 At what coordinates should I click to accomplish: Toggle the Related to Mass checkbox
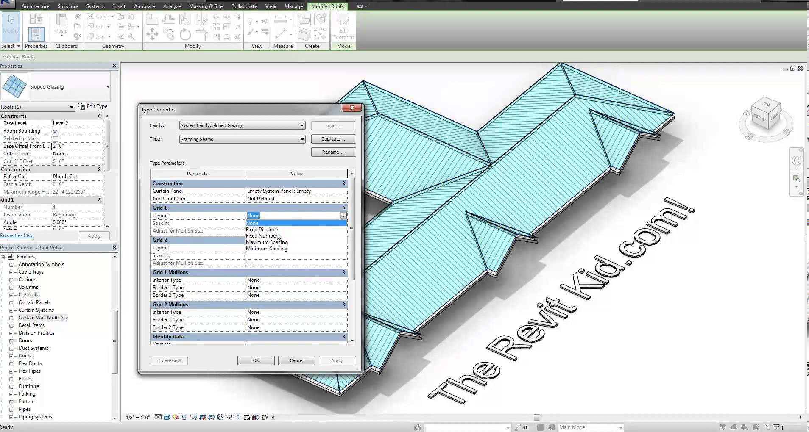tap(55, 139)
